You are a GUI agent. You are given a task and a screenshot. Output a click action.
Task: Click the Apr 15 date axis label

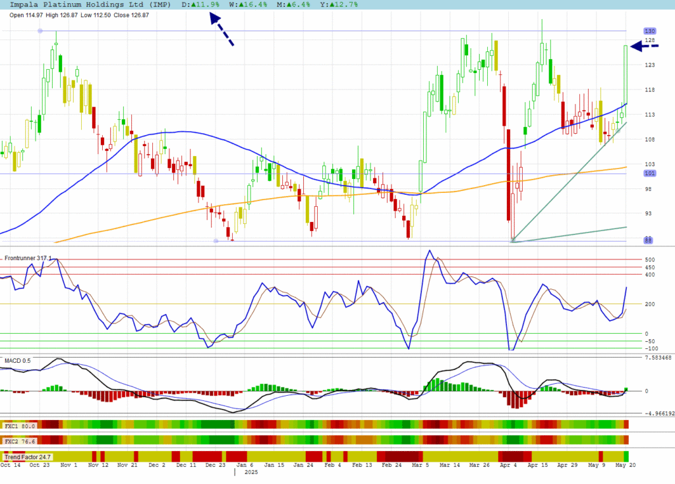coord(538,465)
